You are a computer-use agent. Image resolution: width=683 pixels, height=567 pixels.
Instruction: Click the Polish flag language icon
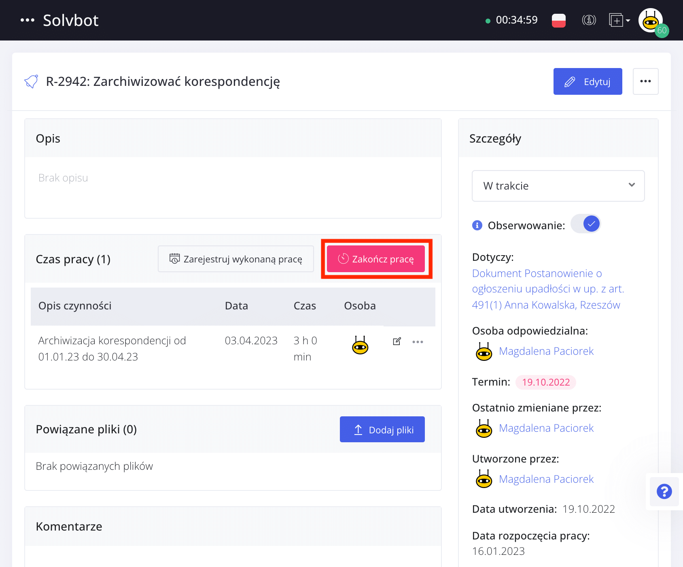coord(558,20)
